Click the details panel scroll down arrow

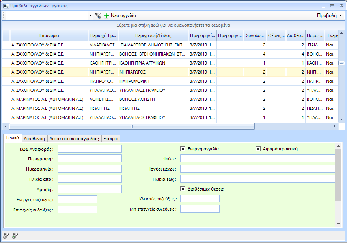click(338, 223)
